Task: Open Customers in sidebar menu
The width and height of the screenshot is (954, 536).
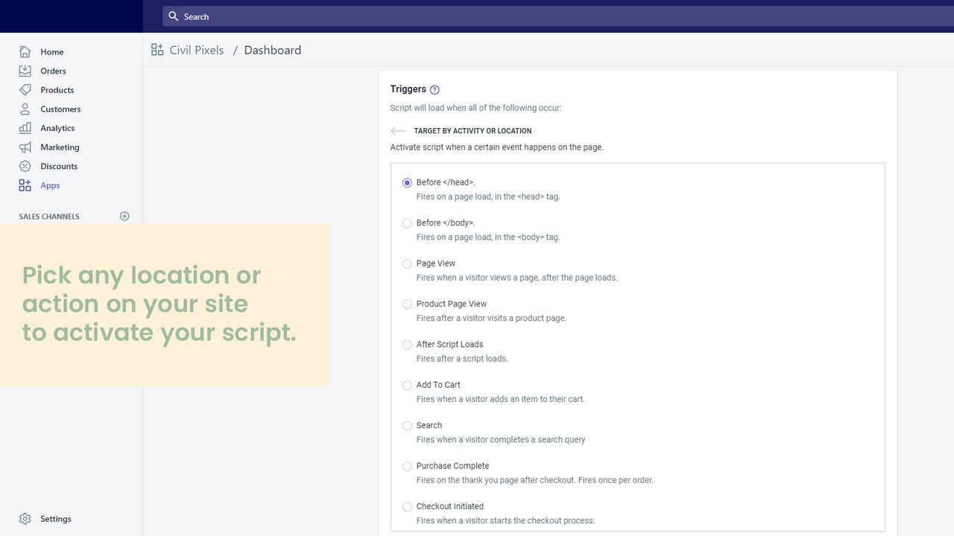Action: (x=60, y=109)
